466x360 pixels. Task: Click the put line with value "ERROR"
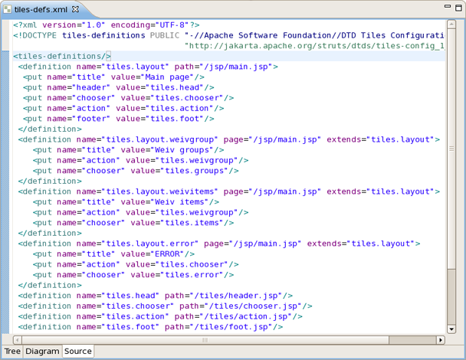tap(113, 254)
